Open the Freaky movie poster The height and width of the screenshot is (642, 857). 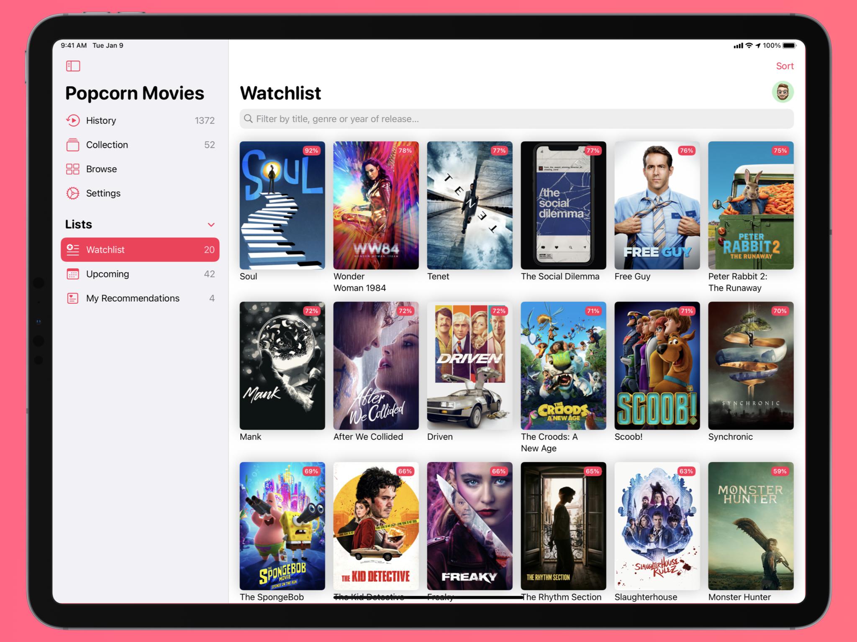coord(470,526)
